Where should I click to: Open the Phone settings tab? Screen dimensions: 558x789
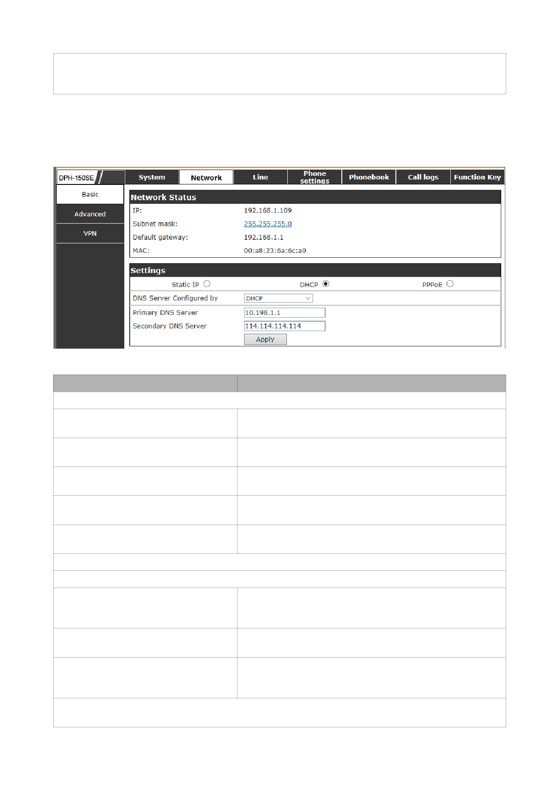pyautogui.click(x=315, y=177)
